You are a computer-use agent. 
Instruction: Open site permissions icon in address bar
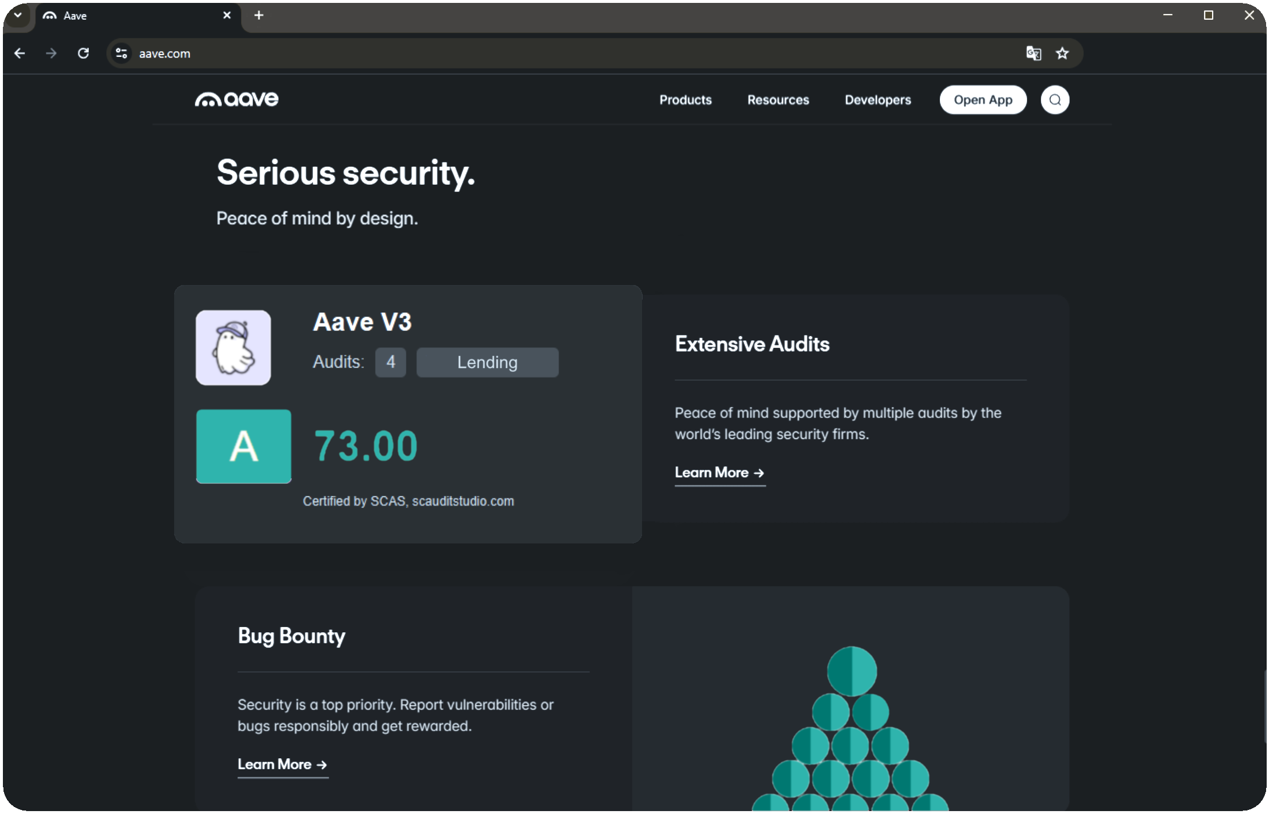tap(122, 53)
